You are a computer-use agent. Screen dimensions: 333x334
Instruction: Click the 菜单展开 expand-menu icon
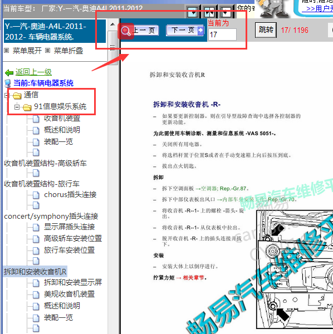click(x=6, y=51)
